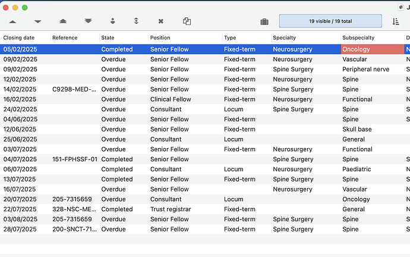Click General subspecialty in the 22/07/2025 row
Image resolution: width=410 pixels, height=257 pixels.
(x=354, y=209)
